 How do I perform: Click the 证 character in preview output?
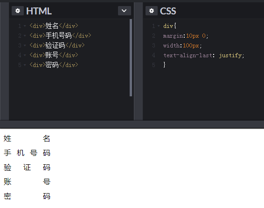point(27,168)
